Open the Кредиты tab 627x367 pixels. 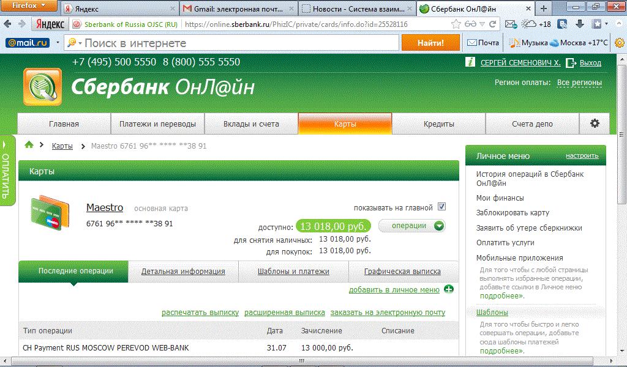coord(438,124)
